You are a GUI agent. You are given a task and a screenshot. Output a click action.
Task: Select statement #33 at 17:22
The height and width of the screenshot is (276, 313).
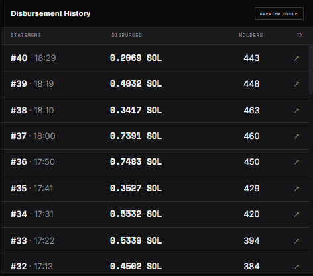pos(32,240)
